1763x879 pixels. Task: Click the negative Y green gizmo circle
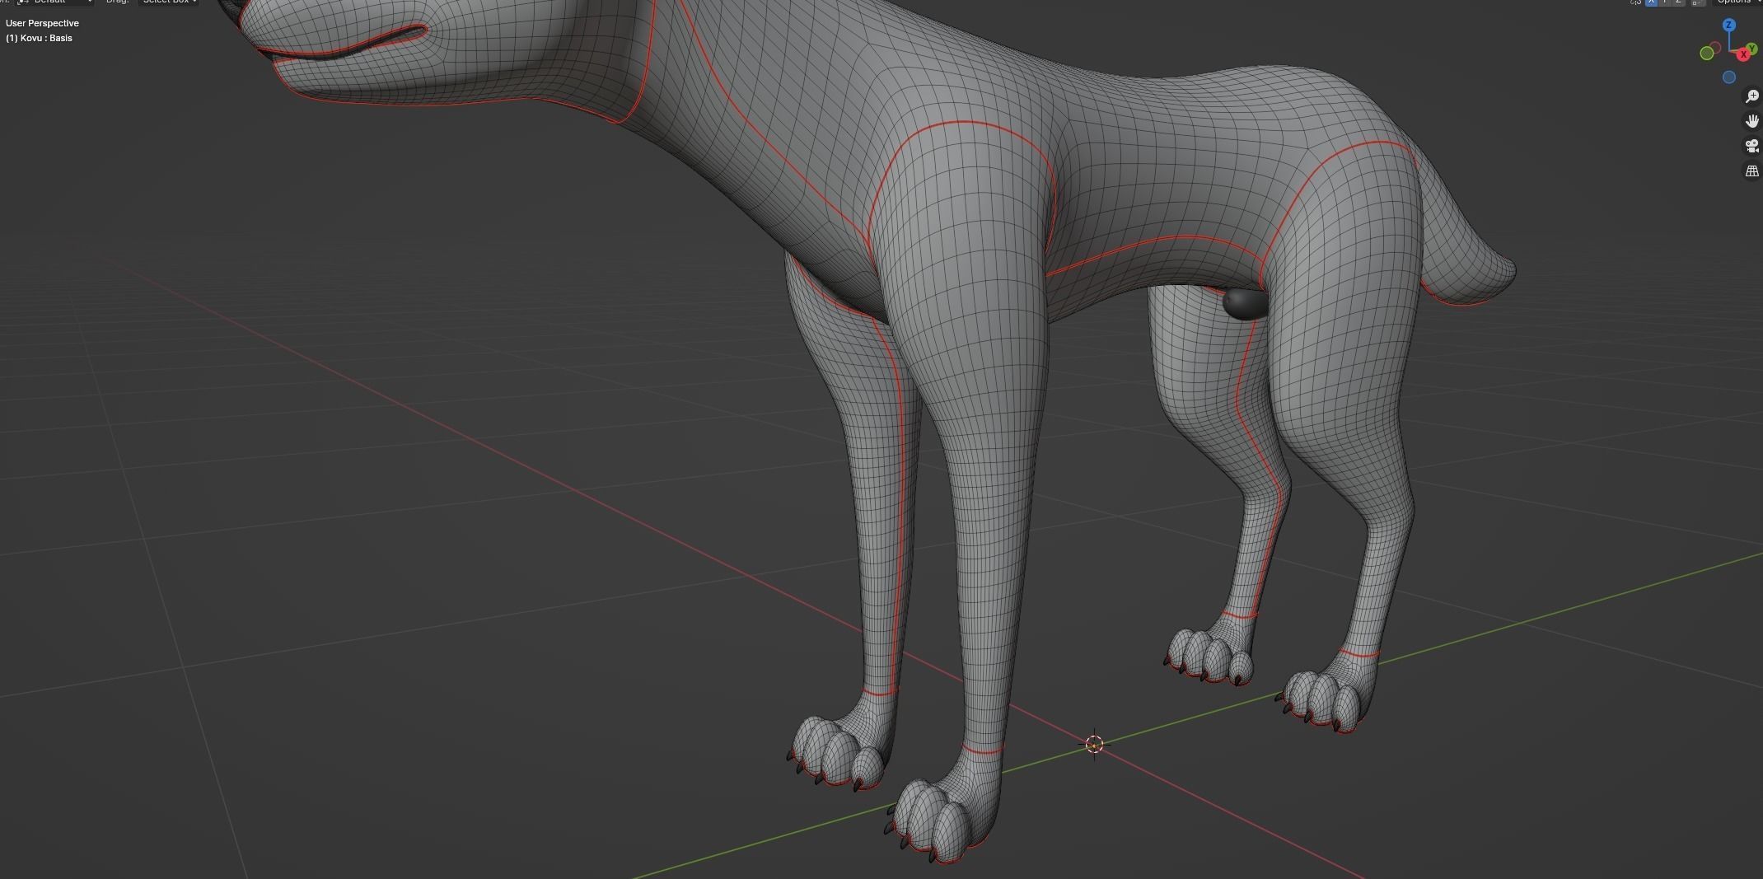1707,53
